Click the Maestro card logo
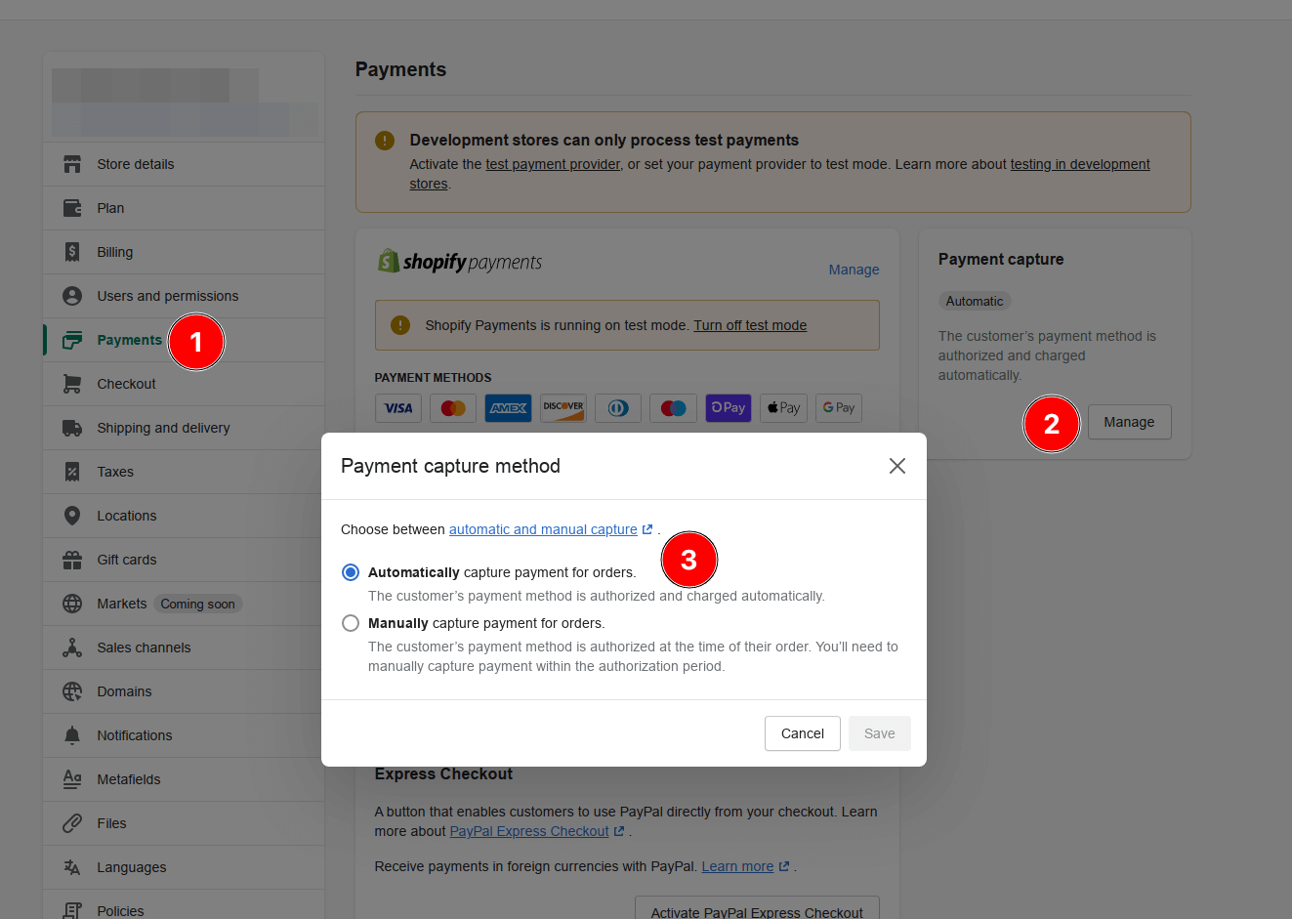1292x919 pixels. [x=674, y=408]
